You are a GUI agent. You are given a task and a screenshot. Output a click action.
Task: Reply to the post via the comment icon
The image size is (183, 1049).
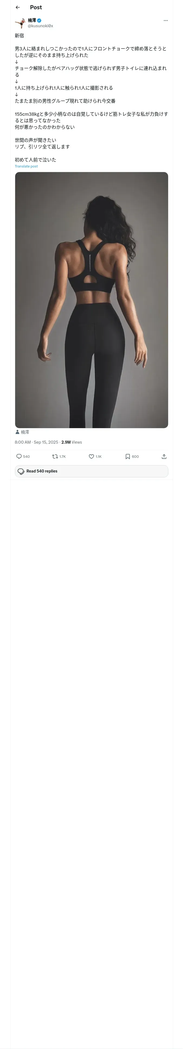pos(19,456)
